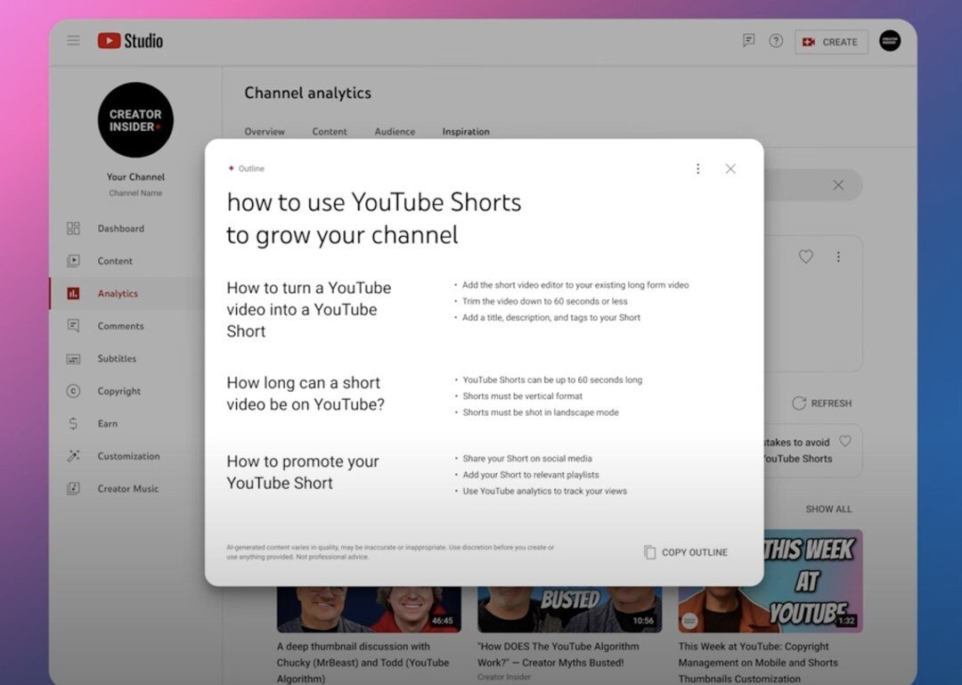Open the suggestion card options menu
The width and height of the screenshot is (962, 685).
(838, 257)
